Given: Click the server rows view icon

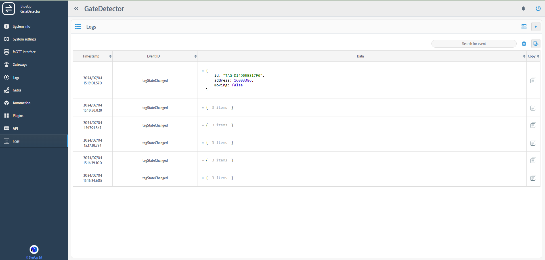Looking at the screenshot, I should 524,27.
